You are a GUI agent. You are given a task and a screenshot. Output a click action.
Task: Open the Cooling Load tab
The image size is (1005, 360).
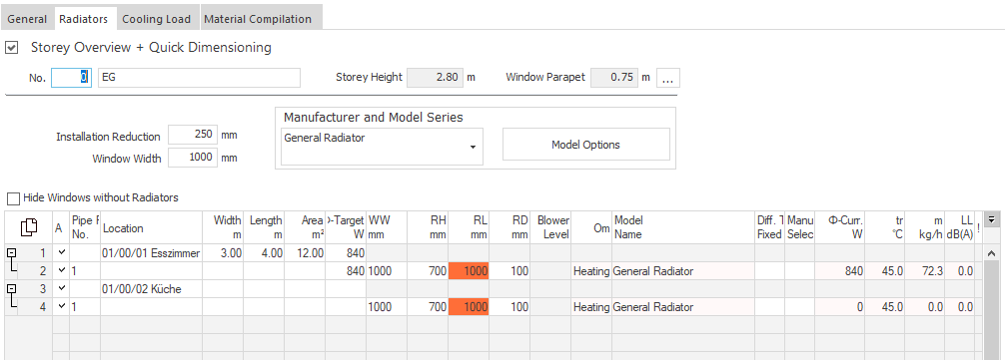point(157,19)
